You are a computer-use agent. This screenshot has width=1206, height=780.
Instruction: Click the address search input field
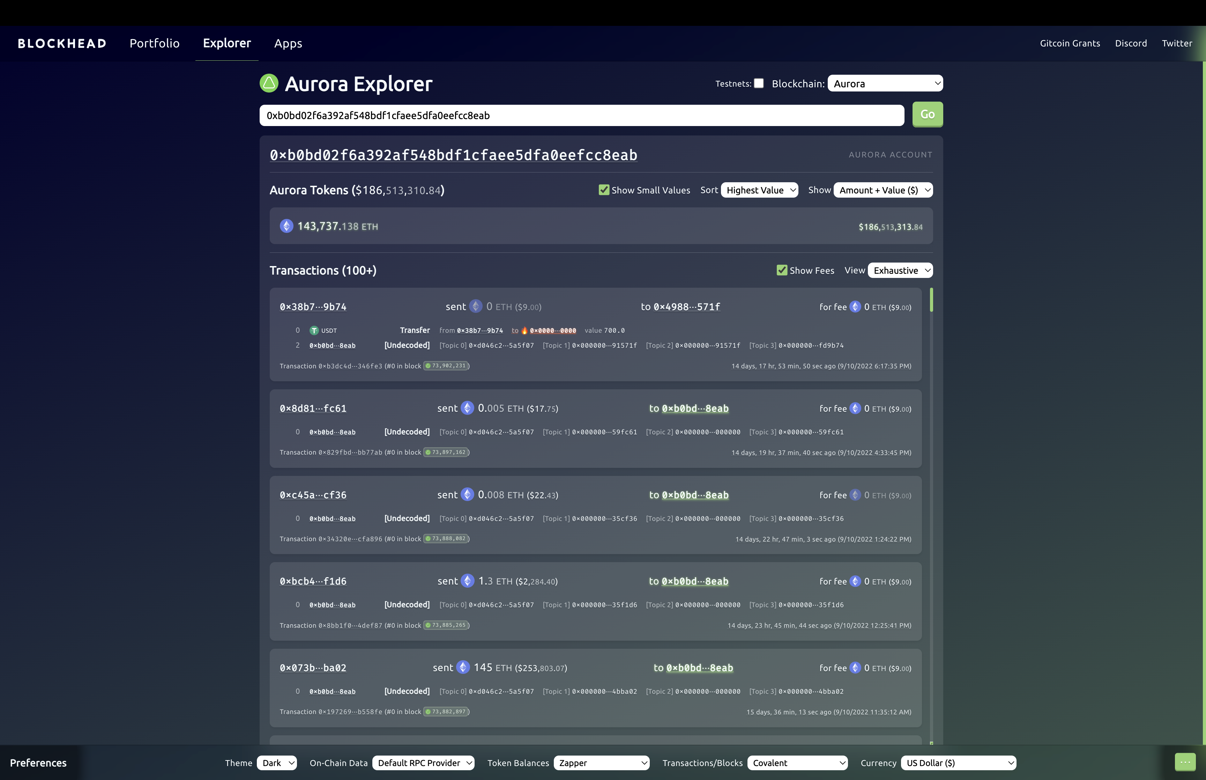pos(582,115)
